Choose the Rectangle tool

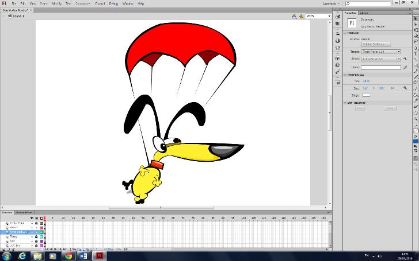[416, 65]
